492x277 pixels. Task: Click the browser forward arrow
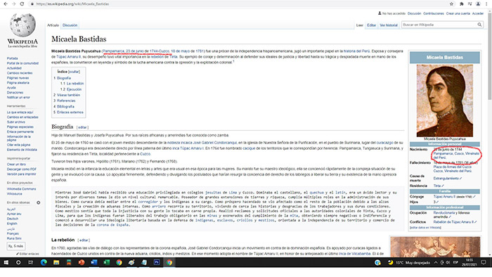click(13, 4)
